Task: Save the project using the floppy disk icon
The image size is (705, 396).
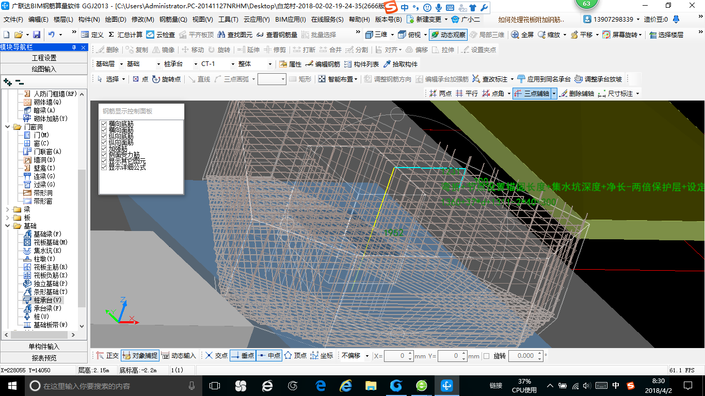Action: 37,35
